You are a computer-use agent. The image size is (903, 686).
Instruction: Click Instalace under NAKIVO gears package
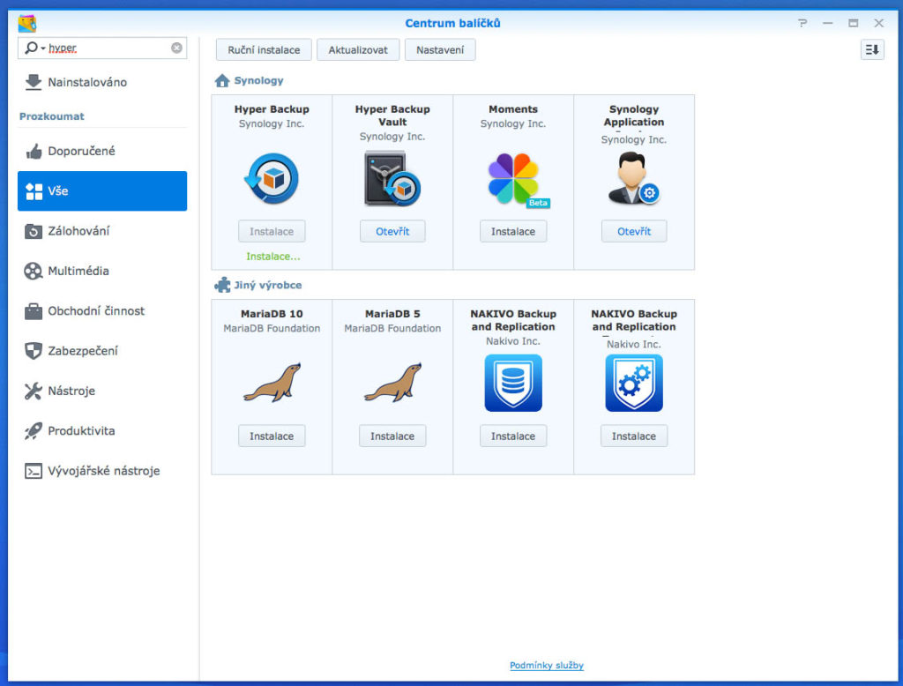[634, 436]
